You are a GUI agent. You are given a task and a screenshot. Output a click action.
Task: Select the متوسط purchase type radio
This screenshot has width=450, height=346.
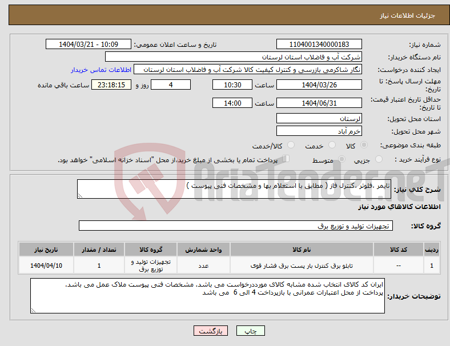(341, 159)
